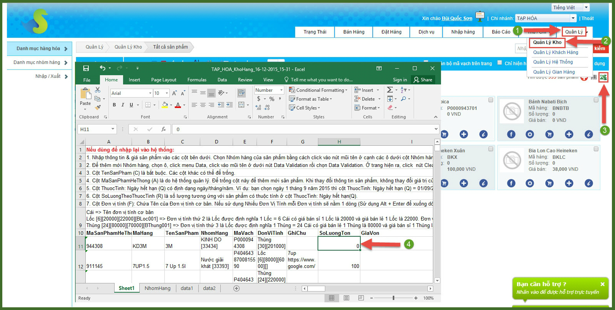Click Save icon in Excel quick access toolbar
The image size is (615, 310).
[86, 68]
